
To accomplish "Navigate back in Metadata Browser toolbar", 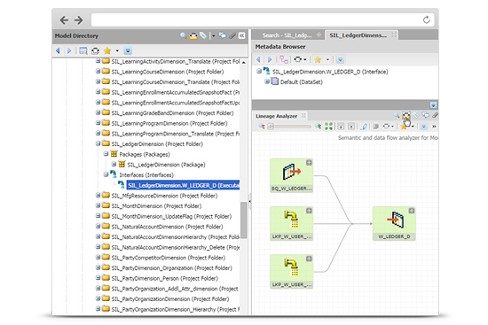I will click(x=258, y=59).
